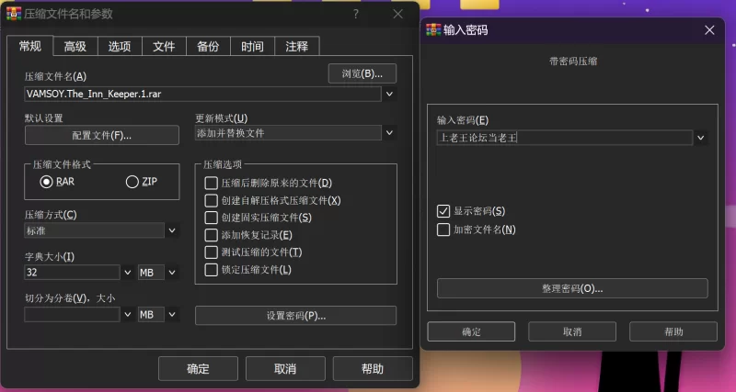Click 取消 in the password dialog
Viewport: 736px width, 392px height.
572,331
